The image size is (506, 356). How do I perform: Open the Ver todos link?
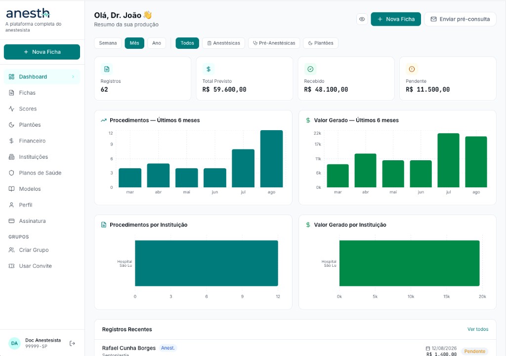[478, 329]
